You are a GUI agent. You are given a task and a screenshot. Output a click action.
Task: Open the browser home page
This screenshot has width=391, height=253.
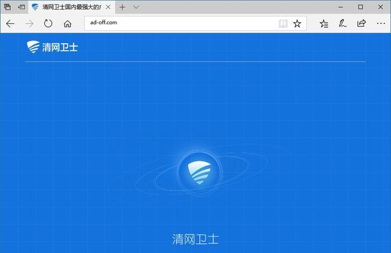pos(67,24)
